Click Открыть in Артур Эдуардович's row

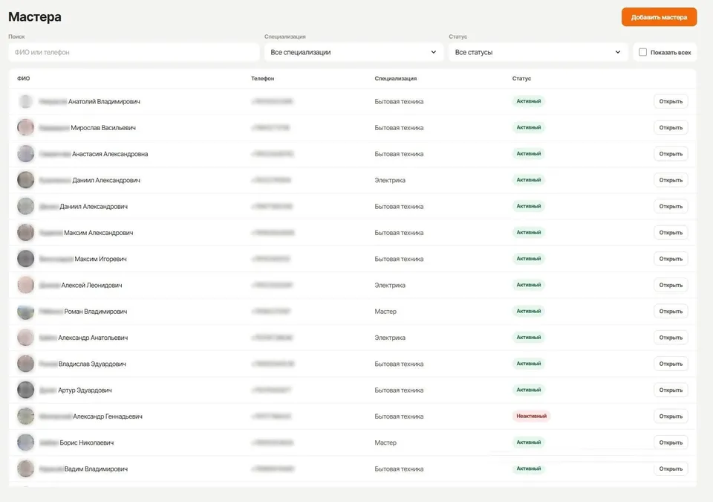click(671, 390)
